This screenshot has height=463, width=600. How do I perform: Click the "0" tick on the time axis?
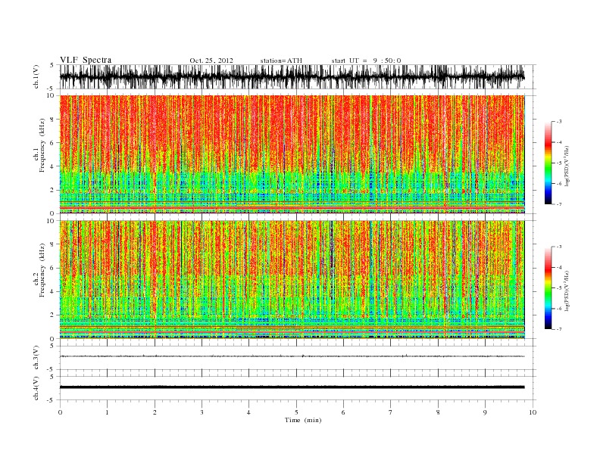60,412
